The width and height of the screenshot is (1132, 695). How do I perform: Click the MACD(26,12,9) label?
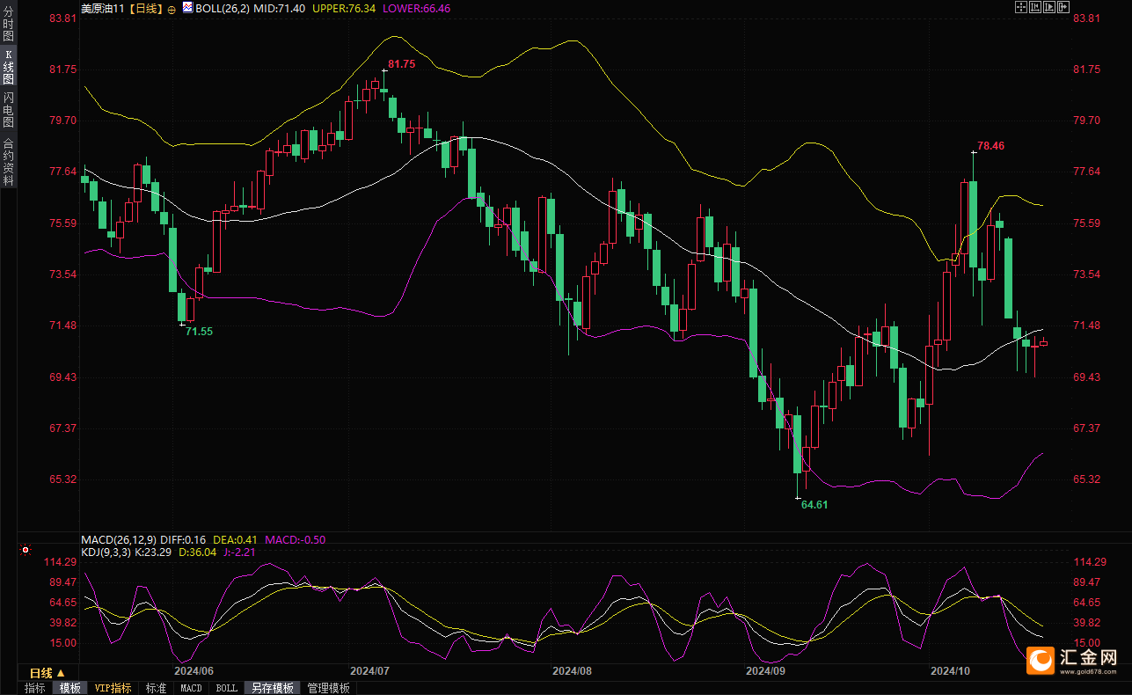pyautogui.click(x=119, y=539)
